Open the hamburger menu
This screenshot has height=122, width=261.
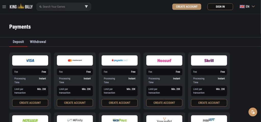[x=4, y=7]
